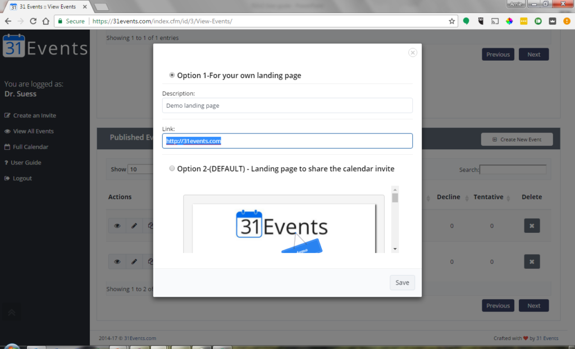This screenshot has width=575, height=349.
Task: Delete the second event row
Action: (x=532, y=261)
